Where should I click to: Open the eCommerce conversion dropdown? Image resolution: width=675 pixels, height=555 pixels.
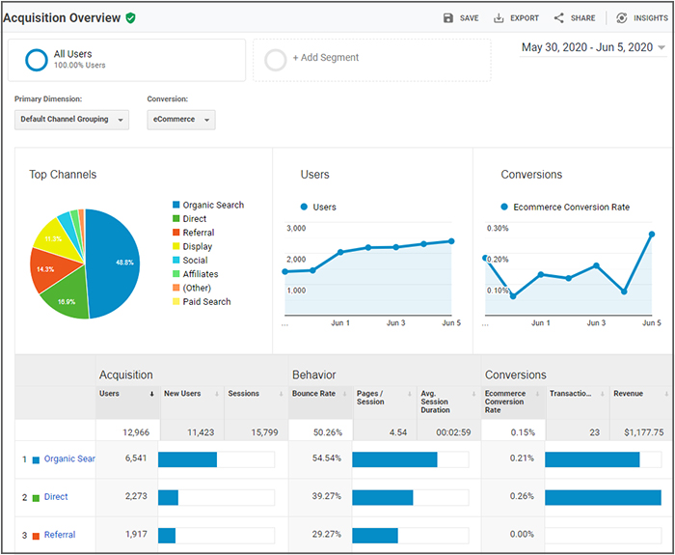181,120
